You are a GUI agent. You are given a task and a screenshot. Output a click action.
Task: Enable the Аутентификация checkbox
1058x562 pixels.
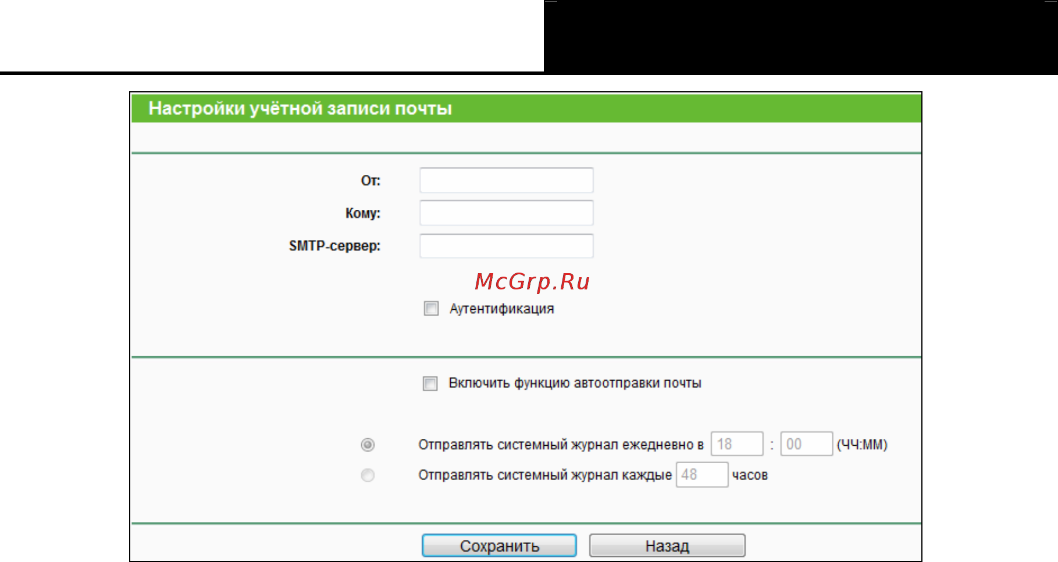click(431, 309)
